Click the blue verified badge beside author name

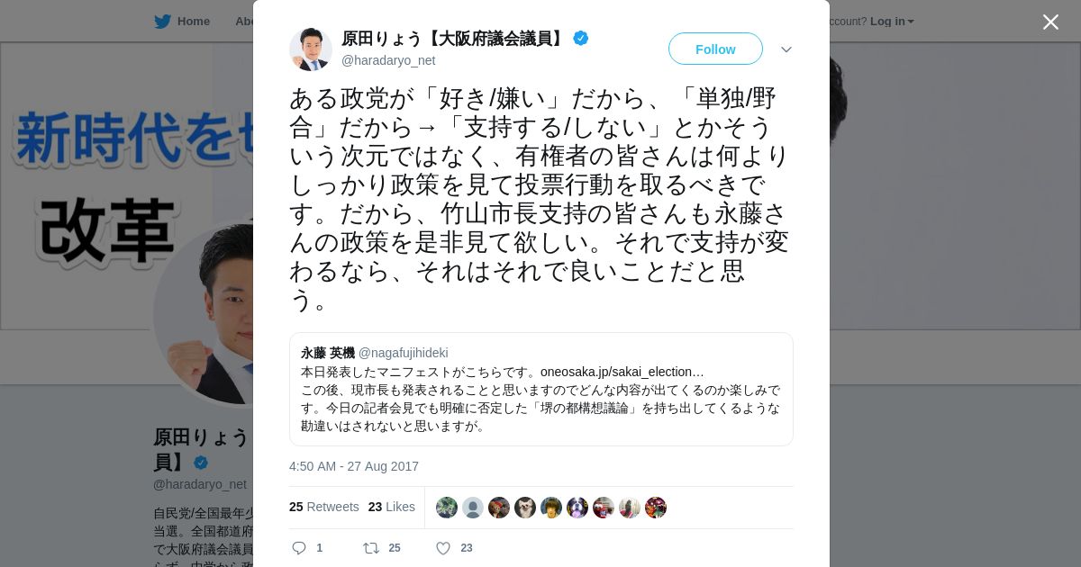(x=581, y=38)
